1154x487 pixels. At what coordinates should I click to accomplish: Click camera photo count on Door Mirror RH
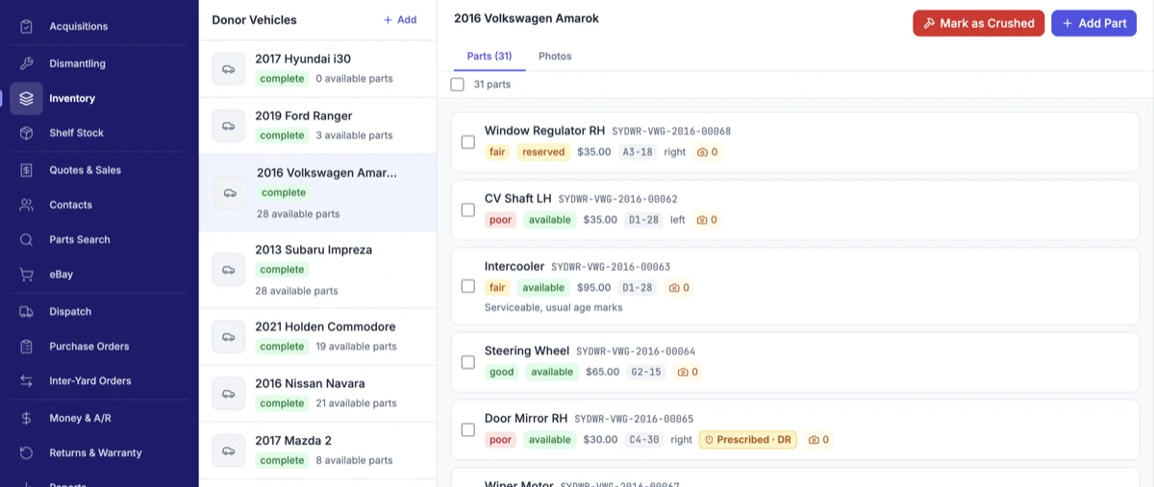[818, 440]
